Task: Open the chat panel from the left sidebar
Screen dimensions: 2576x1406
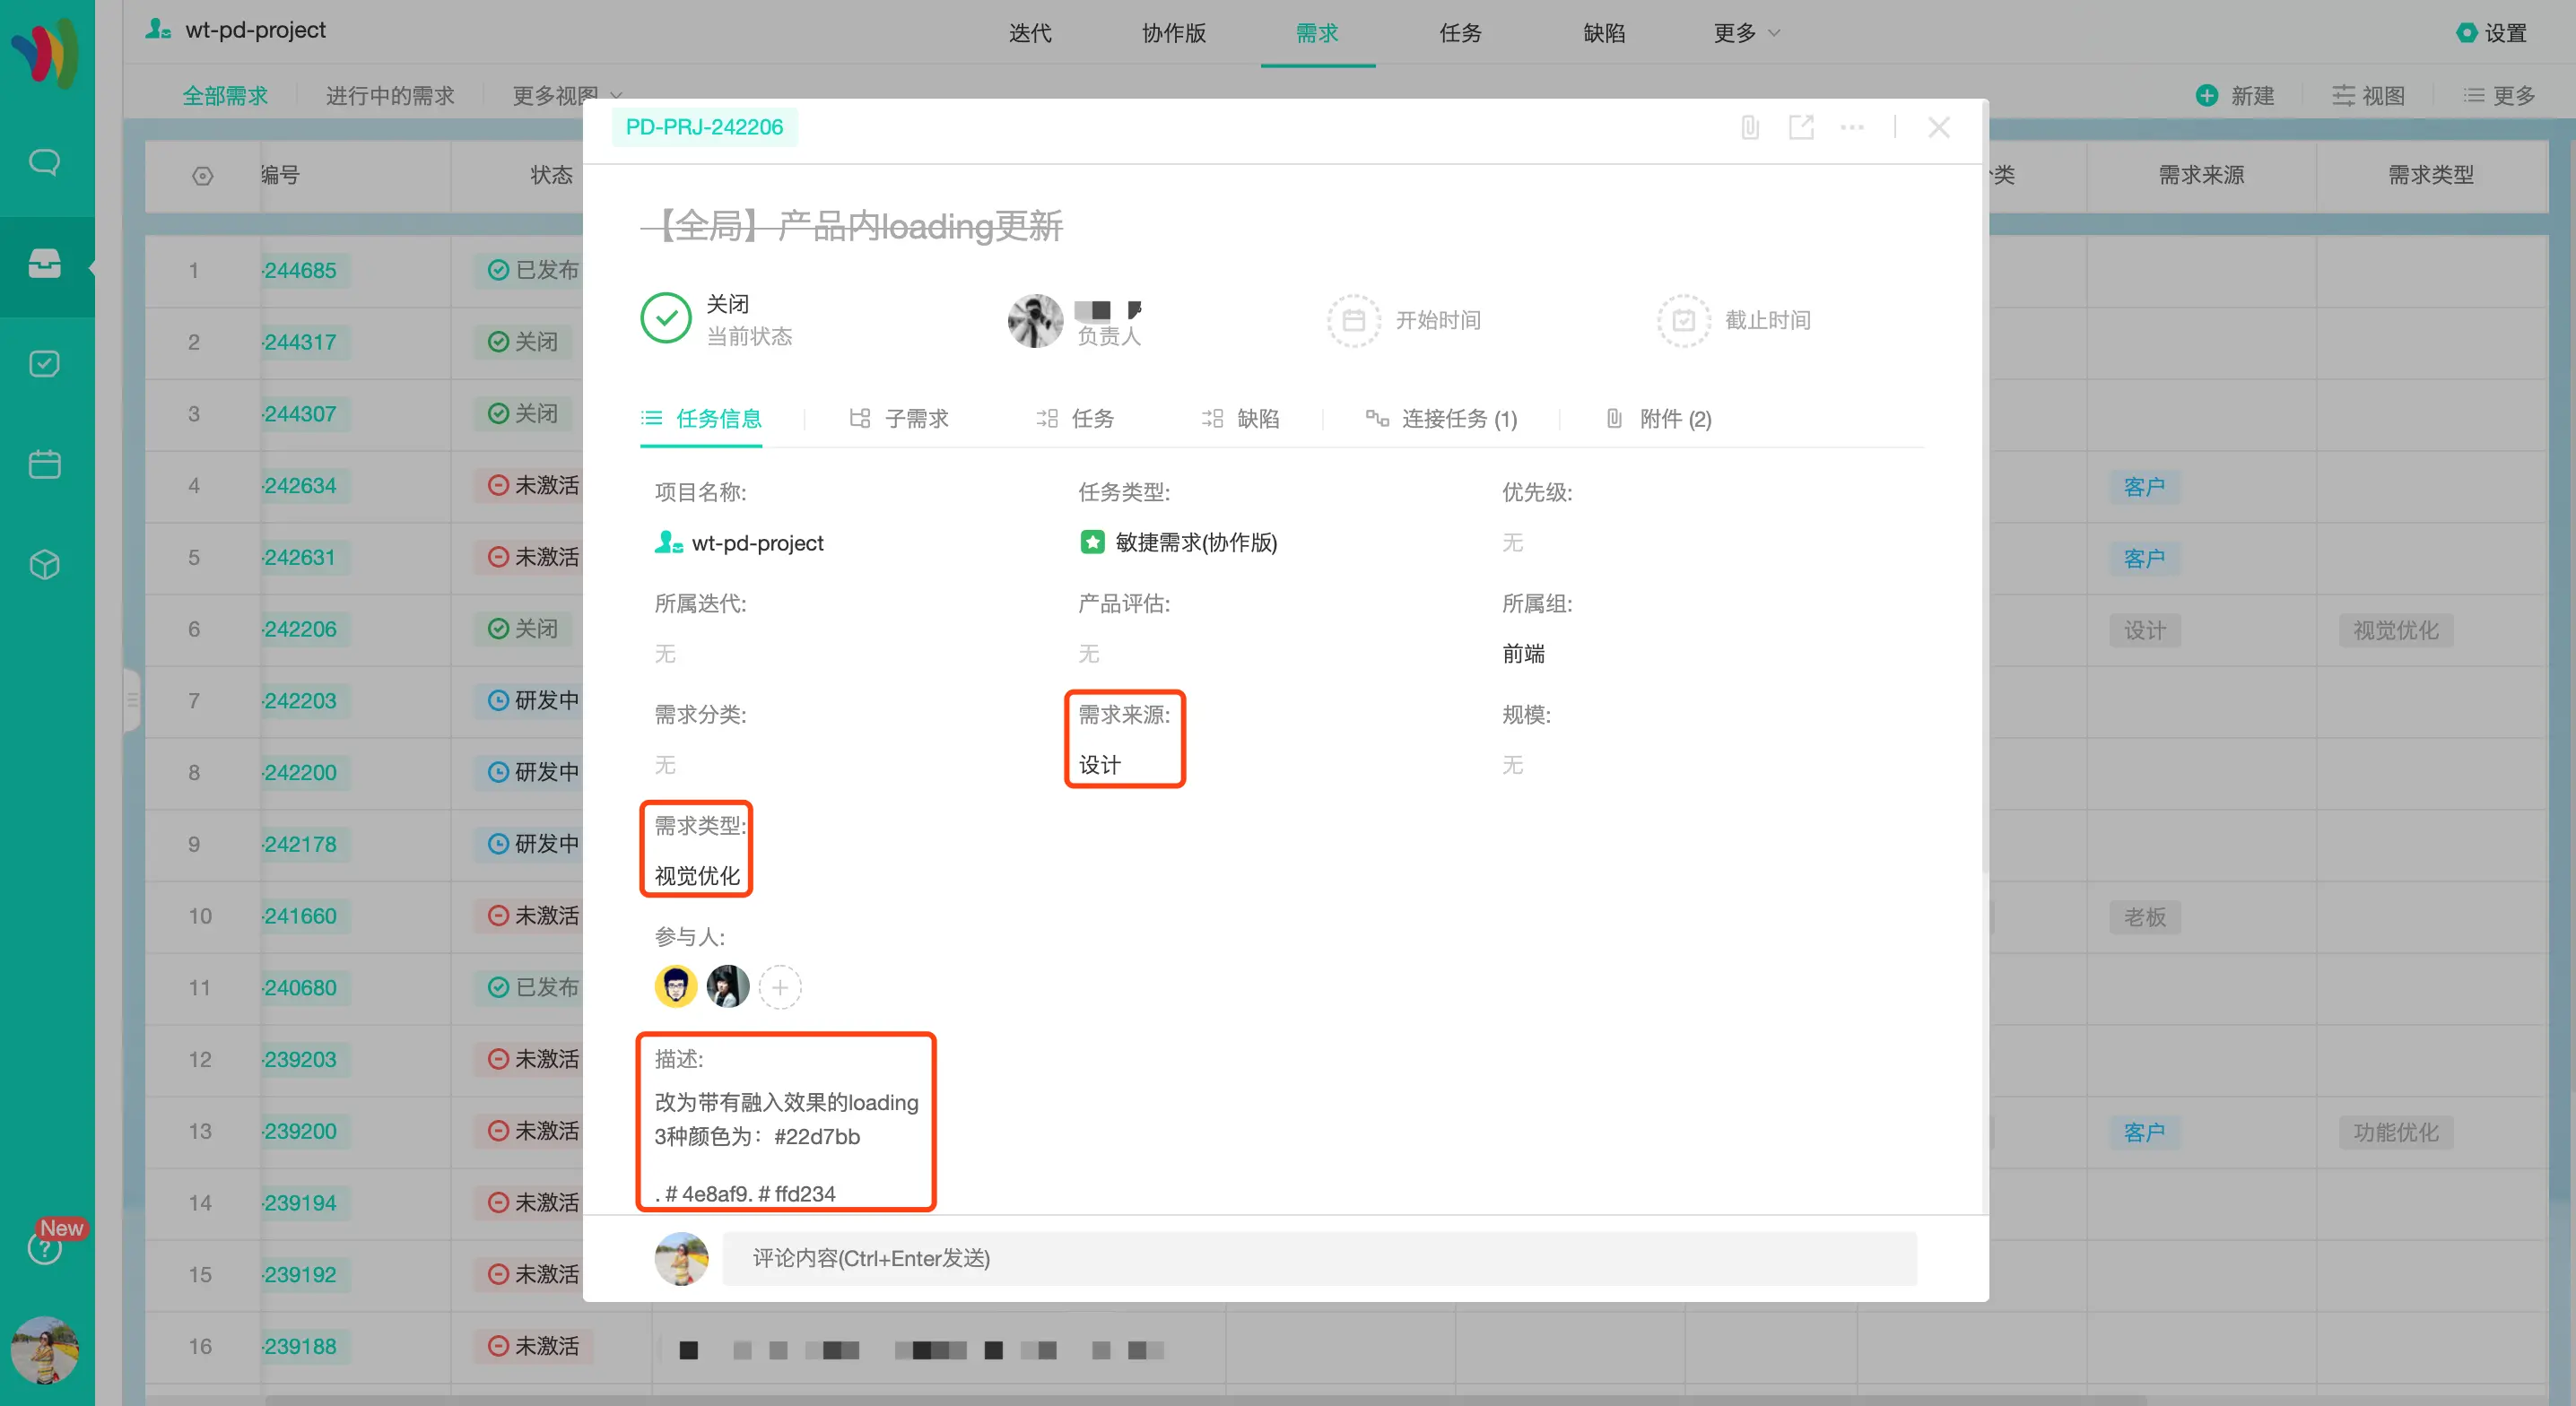Action: tap(45, 161)
